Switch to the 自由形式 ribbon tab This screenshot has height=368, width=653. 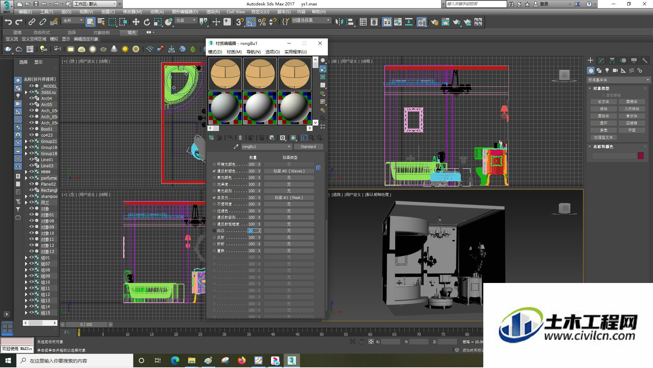point(42,32)
